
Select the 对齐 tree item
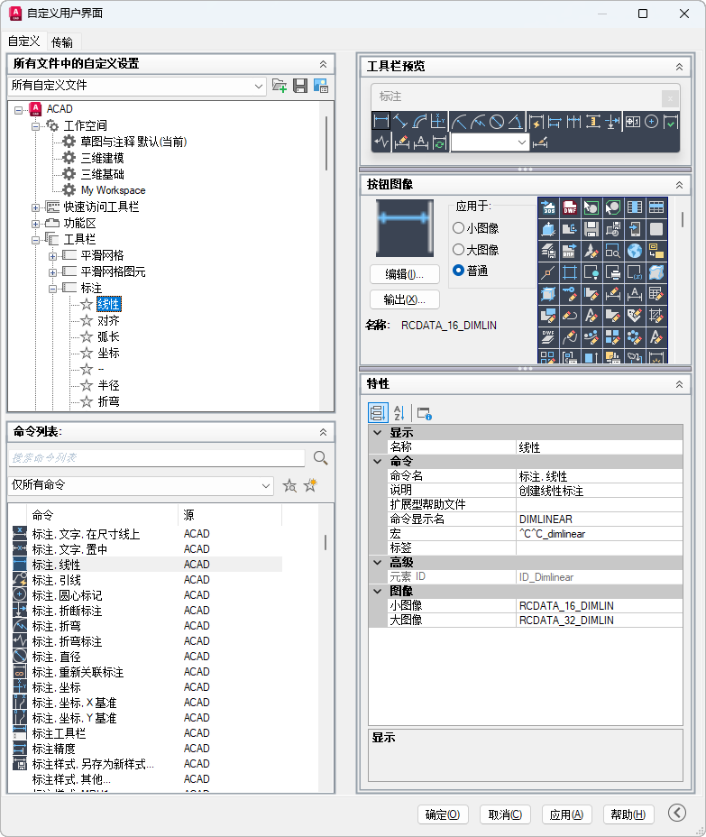[108, 320]
